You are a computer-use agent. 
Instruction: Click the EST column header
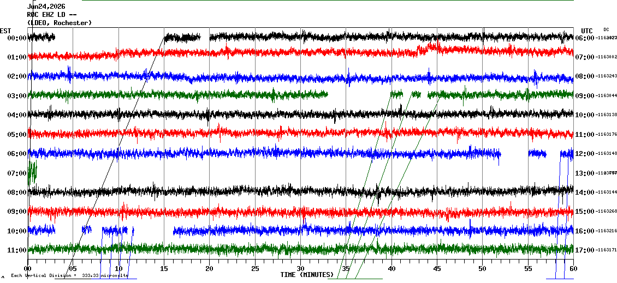[5, 31]
